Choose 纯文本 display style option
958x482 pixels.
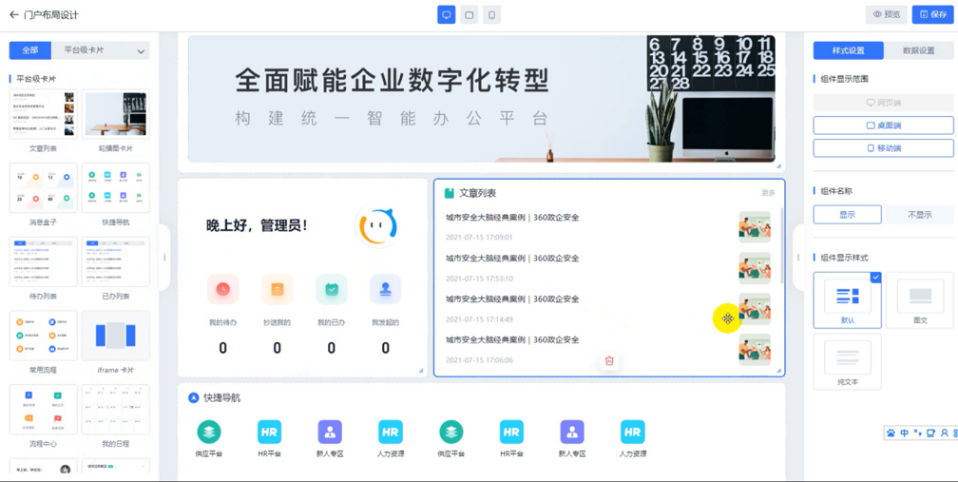click(848, 361)
